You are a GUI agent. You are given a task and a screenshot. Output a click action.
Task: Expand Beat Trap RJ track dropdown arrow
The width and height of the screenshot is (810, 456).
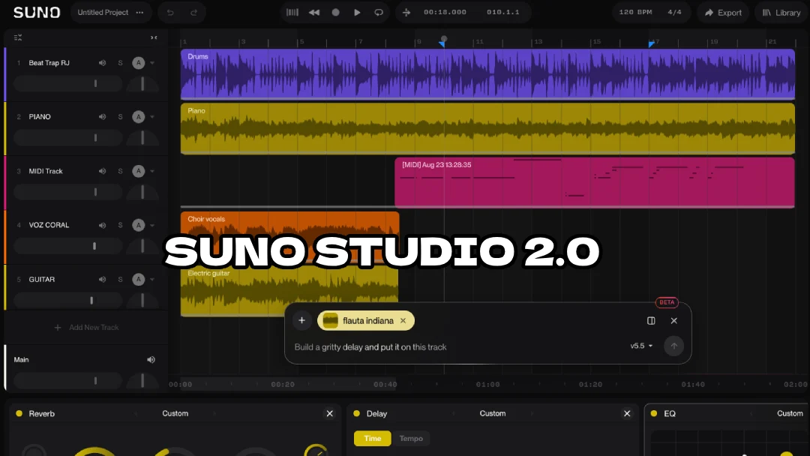click(x=152, y=63)
